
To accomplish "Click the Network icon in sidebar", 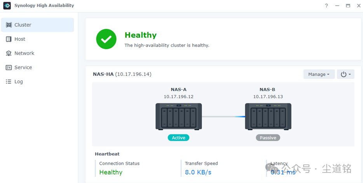I will click(x=9, y=53).
